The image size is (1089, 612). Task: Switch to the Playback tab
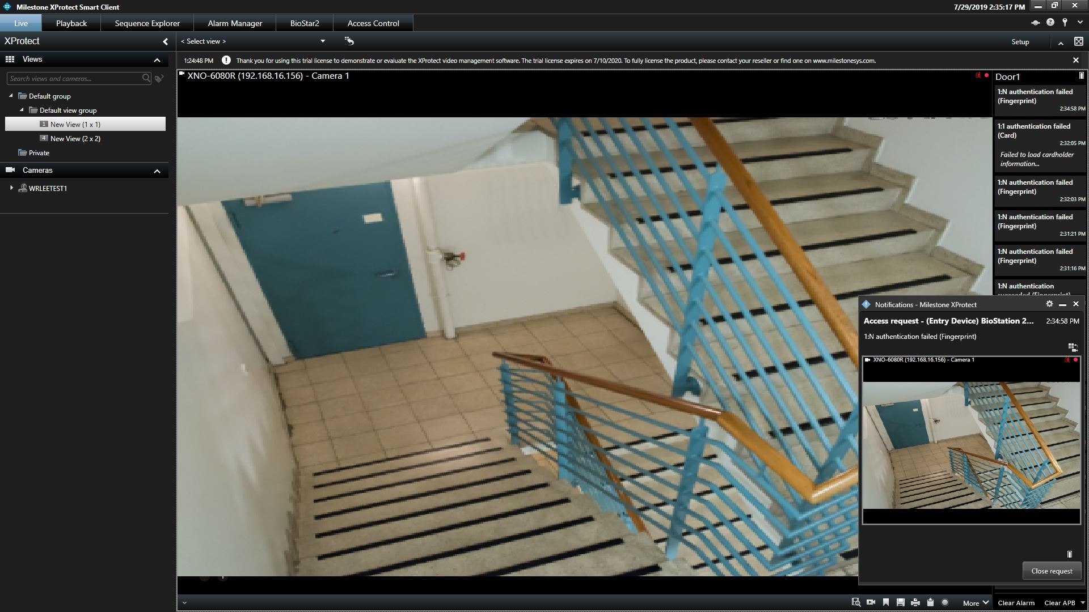pyautogui.click(x=71, y=23)
